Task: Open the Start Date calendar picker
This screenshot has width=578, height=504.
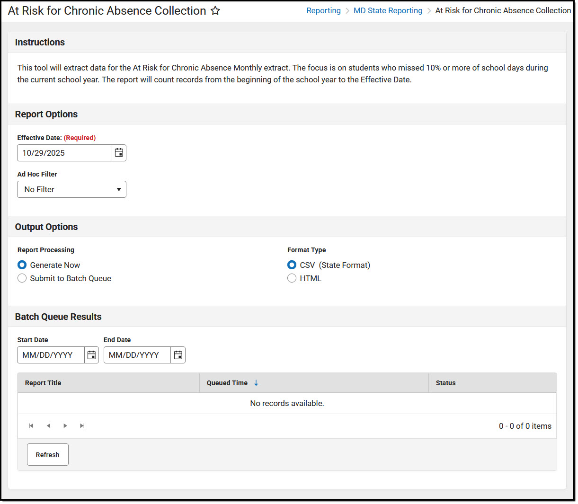Action: click(91, 355)
